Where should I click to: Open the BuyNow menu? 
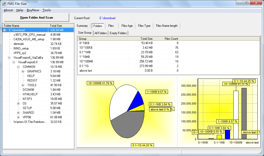[x=33, y=10]
